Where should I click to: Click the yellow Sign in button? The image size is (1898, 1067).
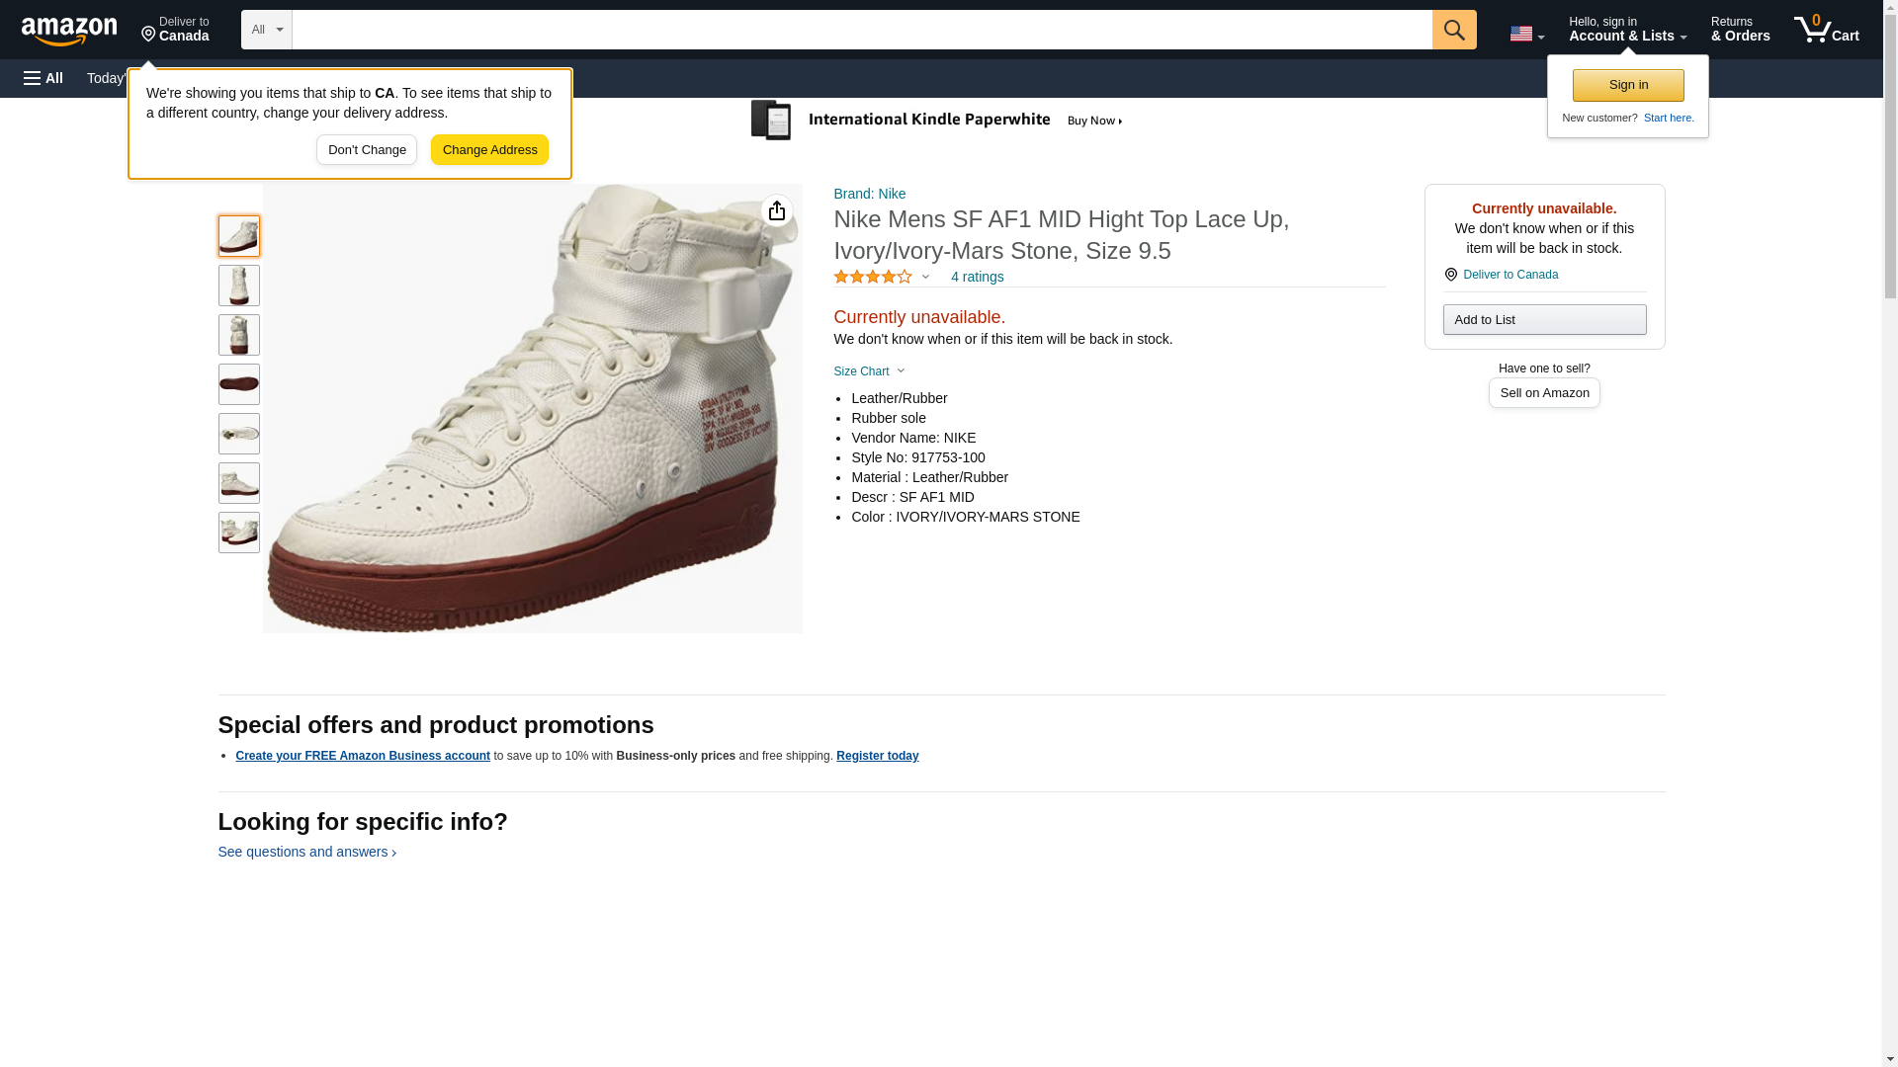[1628, 85]
